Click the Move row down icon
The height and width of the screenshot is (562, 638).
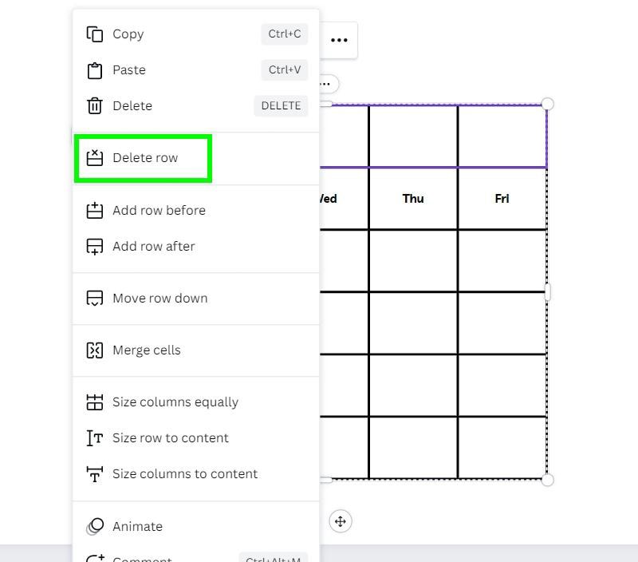95,298
